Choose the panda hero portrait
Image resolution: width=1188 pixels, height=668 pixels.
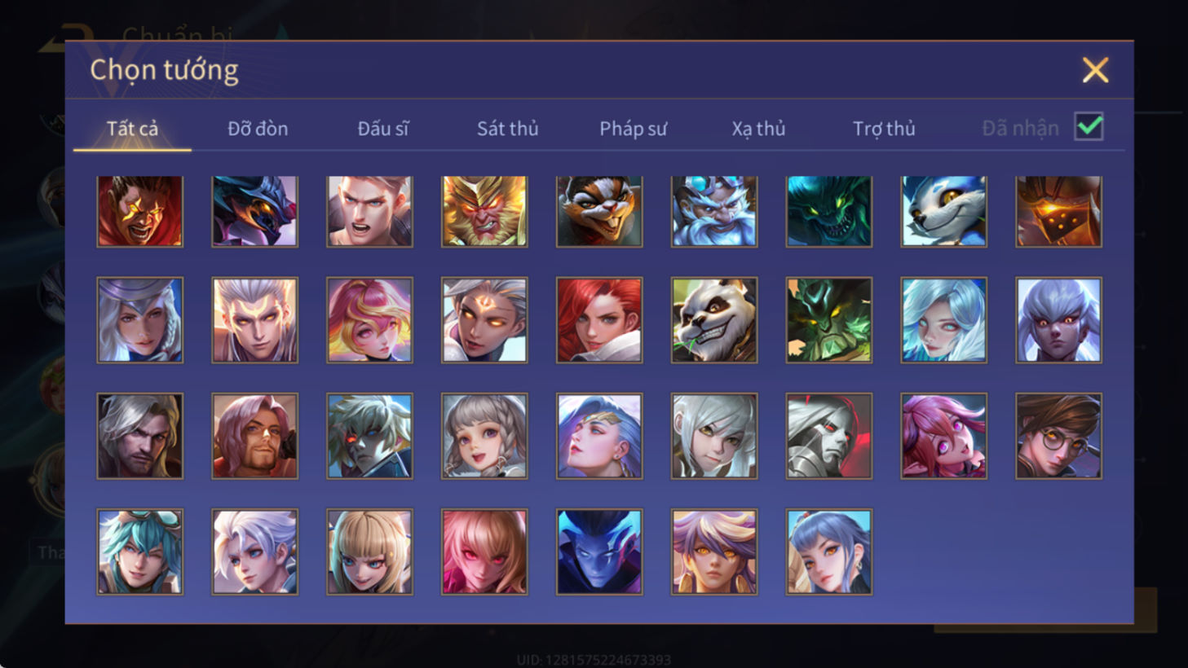pyautogui.click(x=714, y=320)
